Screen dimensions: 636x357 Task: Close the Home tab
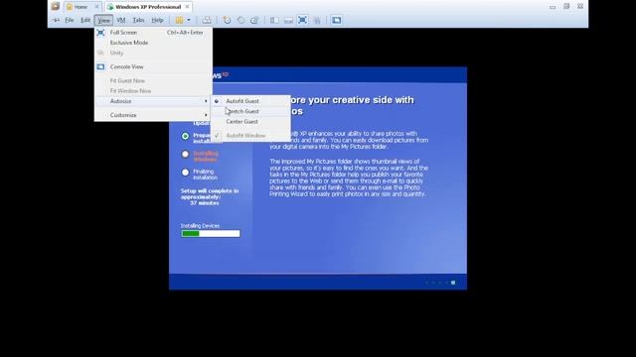(x=96, y=7)
